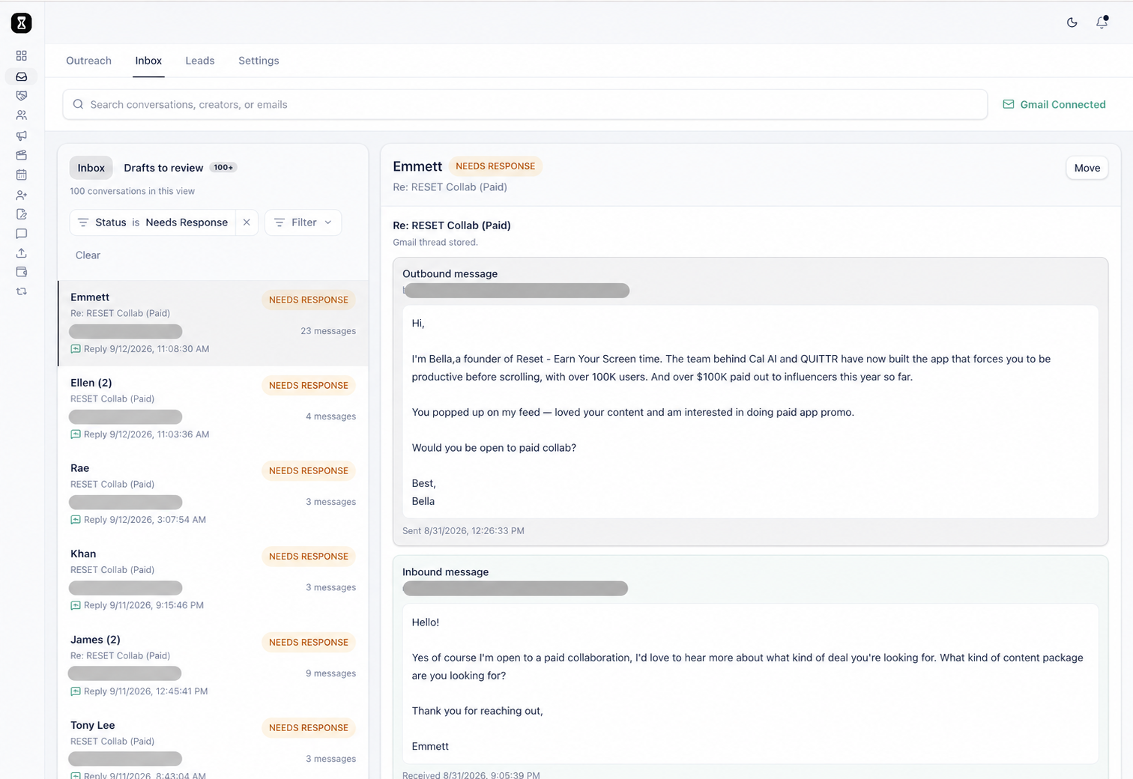This screenshot has height=779, width=1133.
Task: Toggle dark mode with the moon icon
Action: (x=1072, y=22)
